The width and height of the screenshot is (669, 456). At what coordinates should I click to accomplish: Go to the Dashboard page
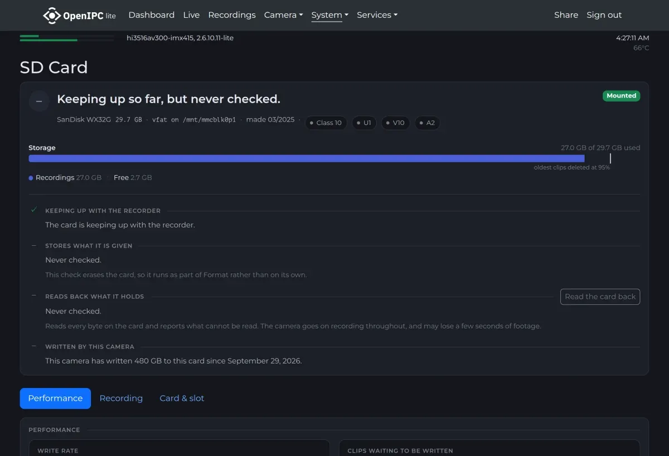(x=151, y=15)
